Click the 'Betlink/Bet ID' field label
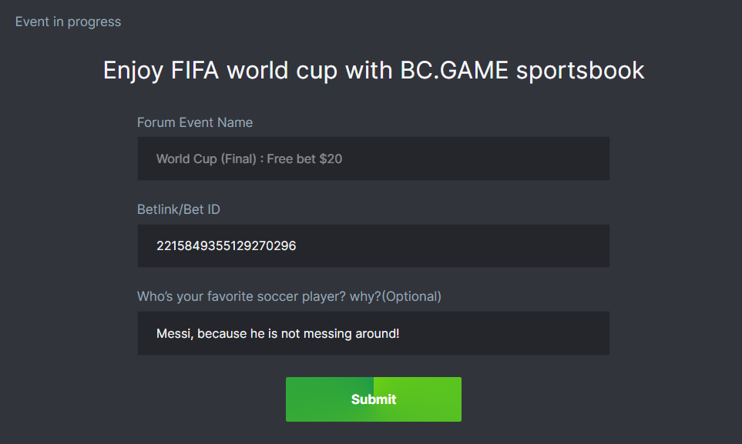This screenshot has width=742, height=444. click(x=178, y=209)
